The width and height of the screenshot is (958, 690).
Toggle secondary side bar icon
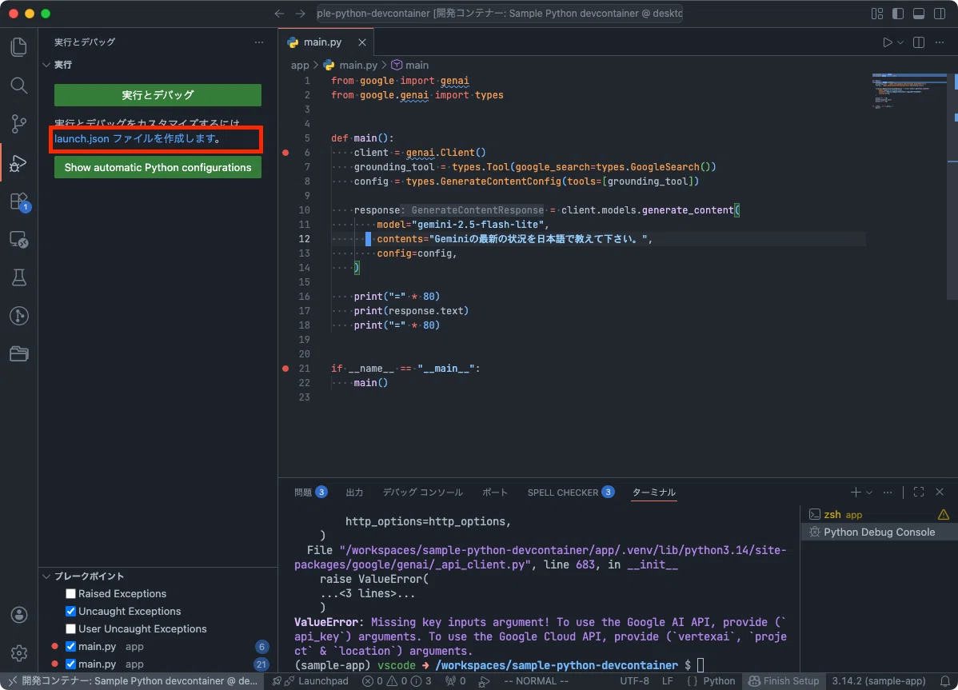[940, 14]
